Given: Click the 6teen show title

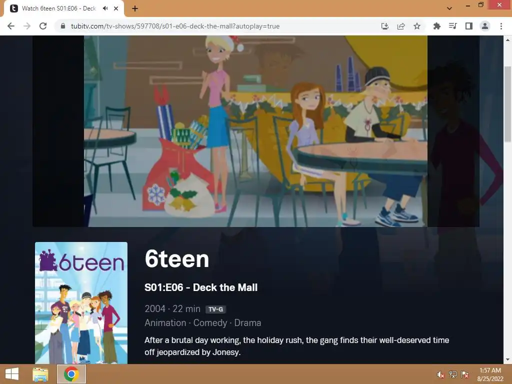Looking at the screenshot, I should (x=176, y=259).
